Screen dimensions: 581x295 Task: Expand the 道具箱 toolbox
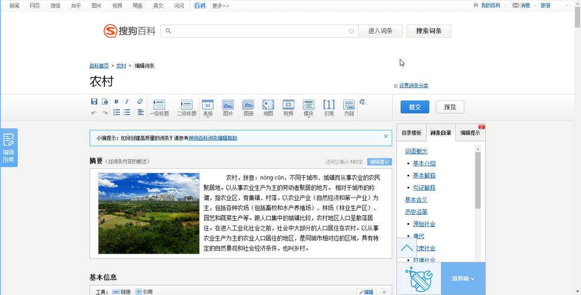[x=463, y=278]
